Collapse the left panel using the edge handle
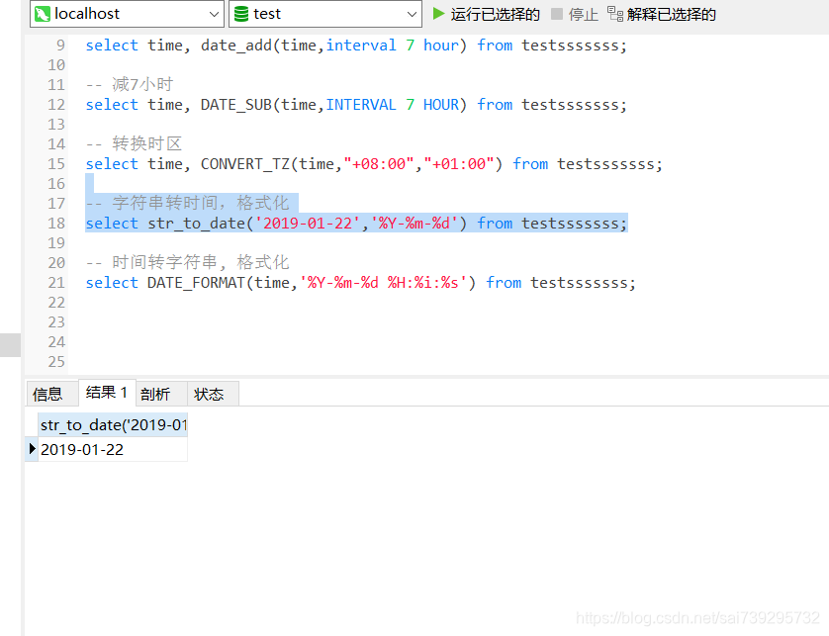 pos(10,344)
